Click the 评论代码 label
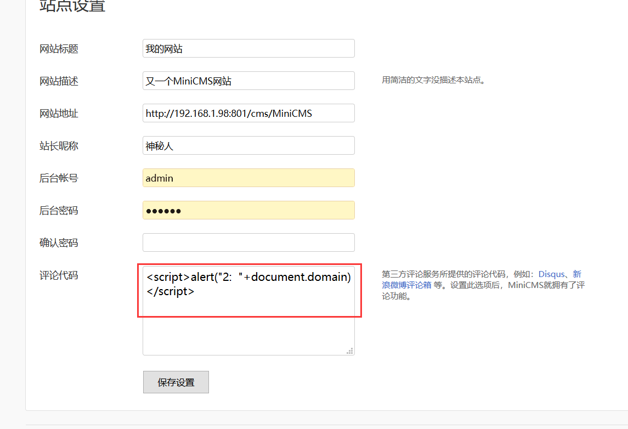 (x=59, y=275)
